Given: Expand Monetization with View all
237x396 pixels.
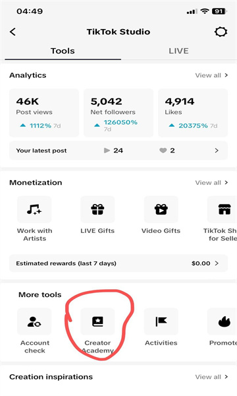Looking at the screenshot, I should (211, 183).
